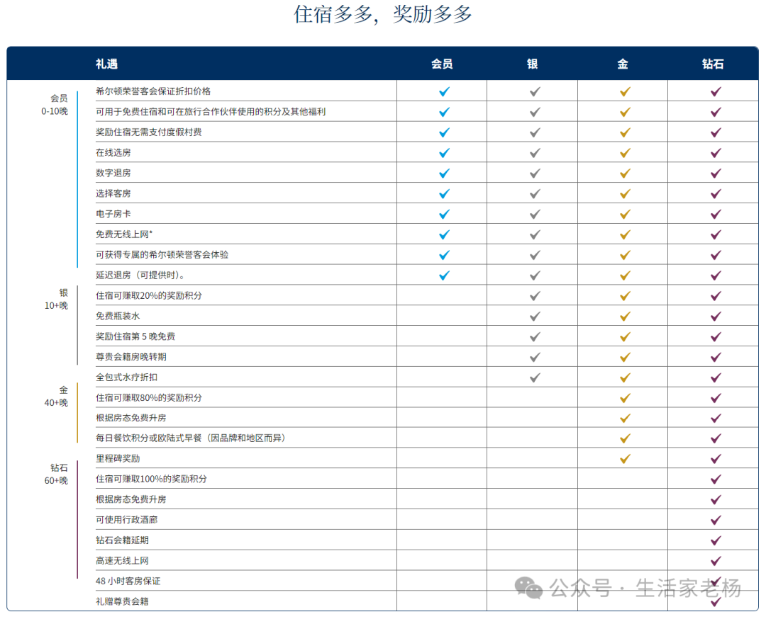This screenshot has width=766, height=619.
Task: Switch to the 金 column header
Action: coord(623,63)
